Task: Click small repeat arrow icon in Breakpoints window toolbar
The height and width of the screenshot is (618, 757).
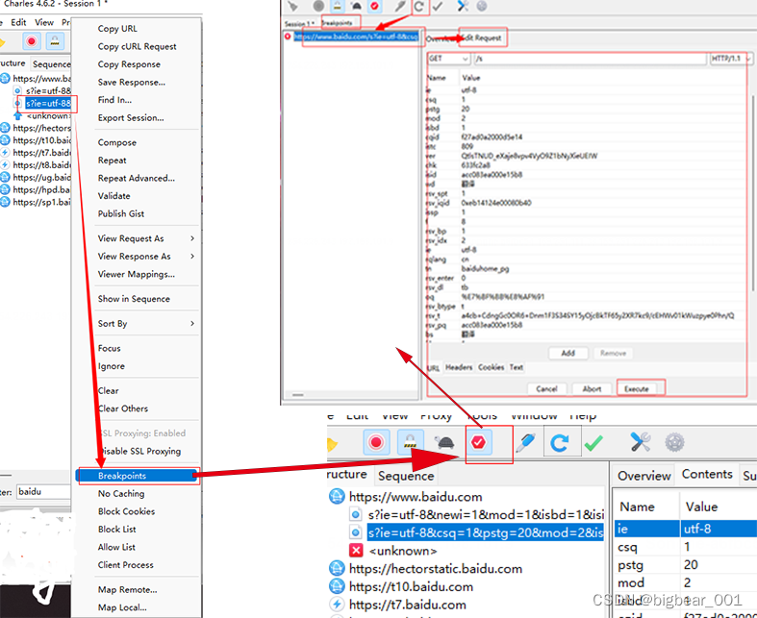Action: pyautogui.click(x=419, y=7)
